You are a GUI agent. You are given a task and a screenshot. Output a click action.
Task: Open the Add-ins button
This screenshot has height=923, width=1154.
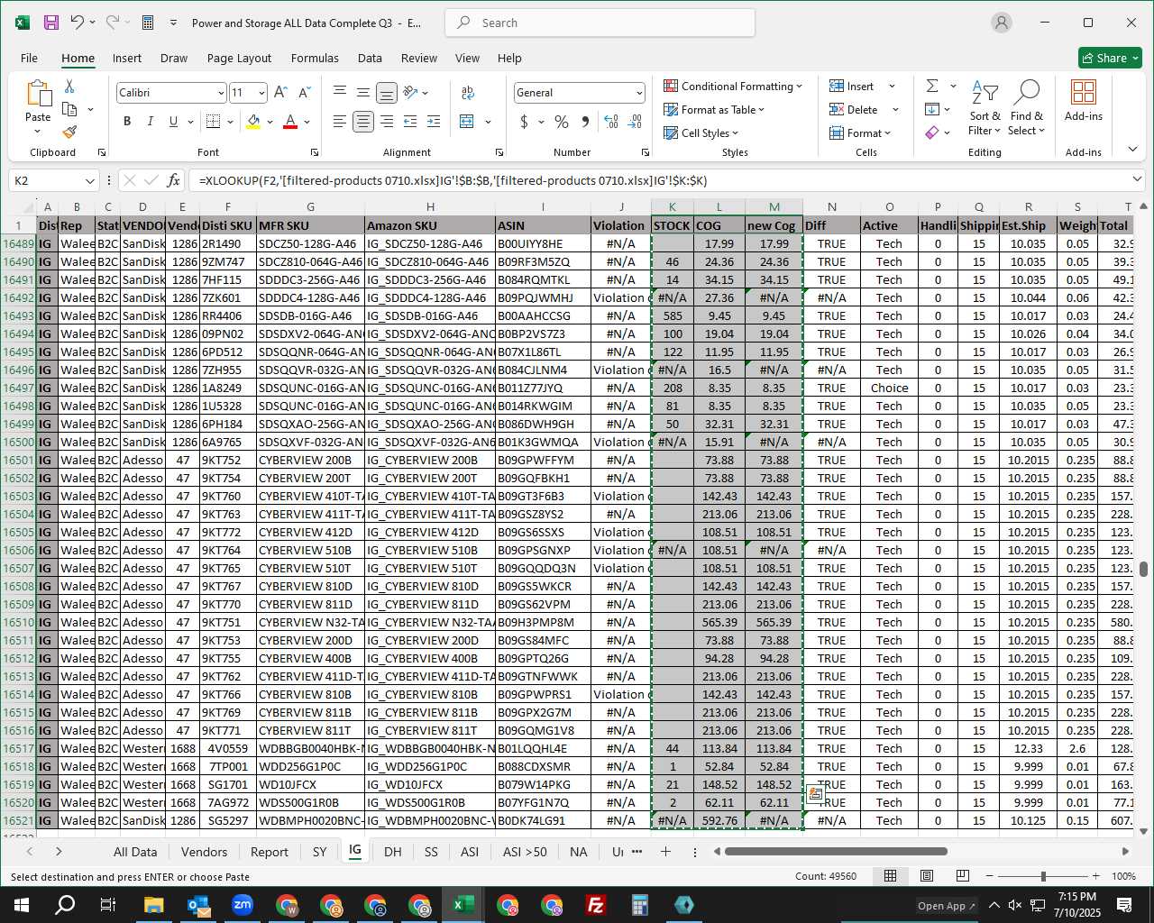1084,101
